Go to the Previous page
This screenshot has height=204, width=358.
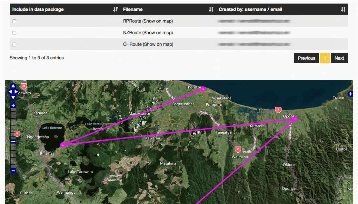[x=306, y=58]
